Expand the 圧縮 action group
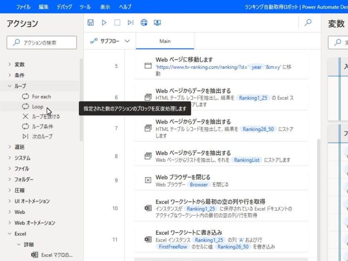 (10, 190)
